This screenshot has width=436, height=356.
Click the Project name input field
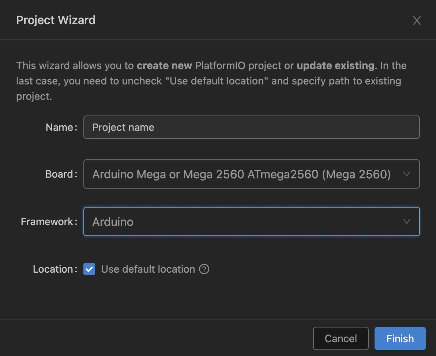click(251, 127)
